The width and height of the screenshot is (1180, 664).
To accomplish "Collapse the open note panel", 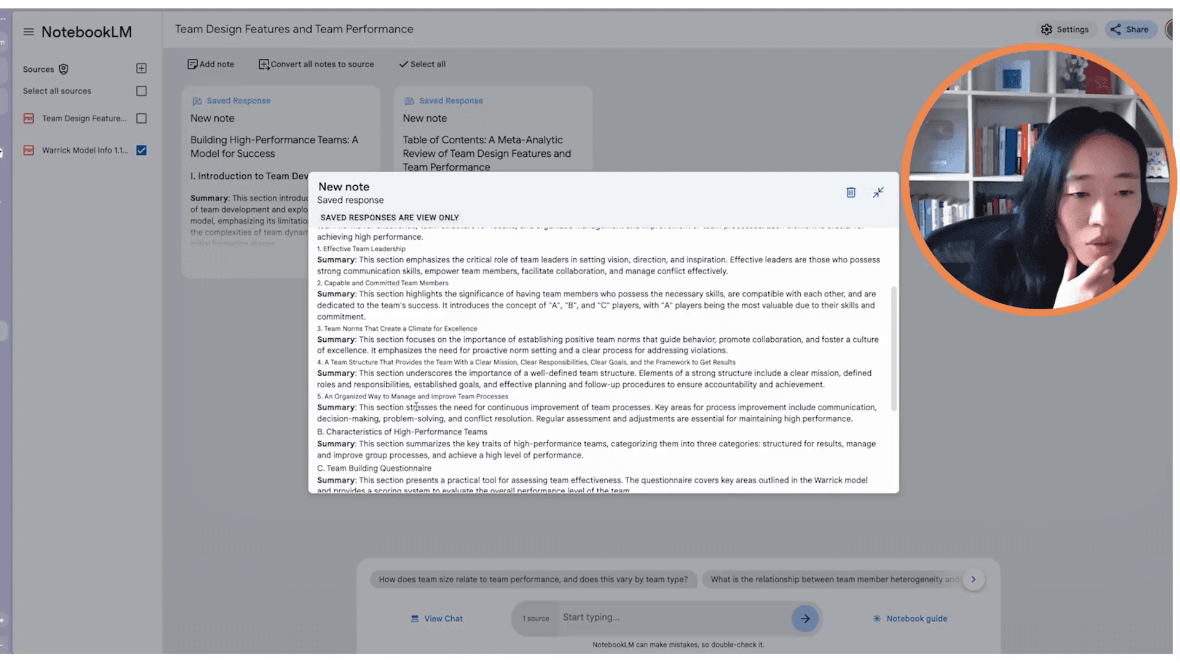I will 878,193.
